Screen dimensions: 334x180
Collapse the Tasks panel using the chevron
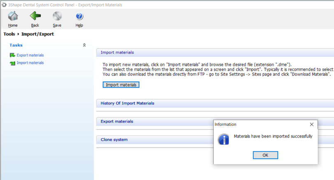point(84,45)
